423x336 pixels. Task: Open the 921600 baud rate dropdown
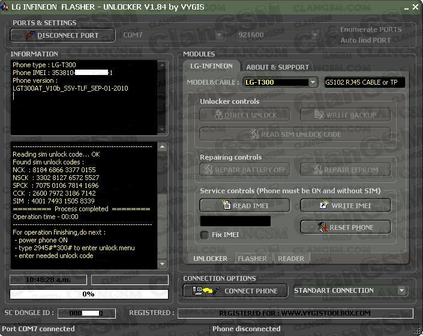coord(314,35)
